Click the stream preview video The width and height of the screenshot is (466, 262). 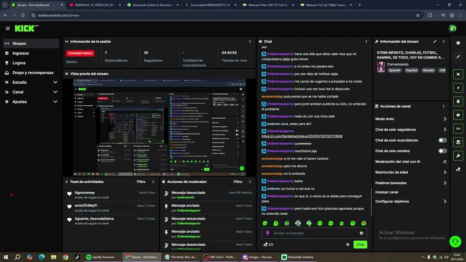[159, 127]
